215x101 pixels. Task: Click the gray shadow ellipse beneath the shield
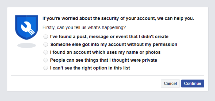[x=26, y=45]
